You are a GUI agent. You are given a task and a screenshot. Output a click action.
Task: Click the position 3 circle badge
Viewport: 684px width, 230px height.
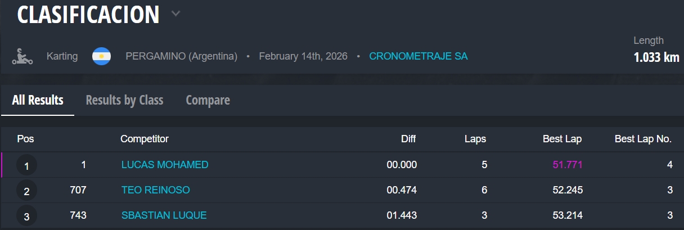pyautogui.click(x=26, y=216)
